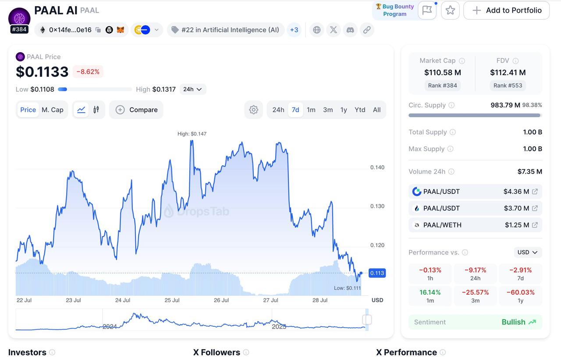Click the -8.62% price change badge
This screenshot has height=357, width=561.
coord(88,71)
